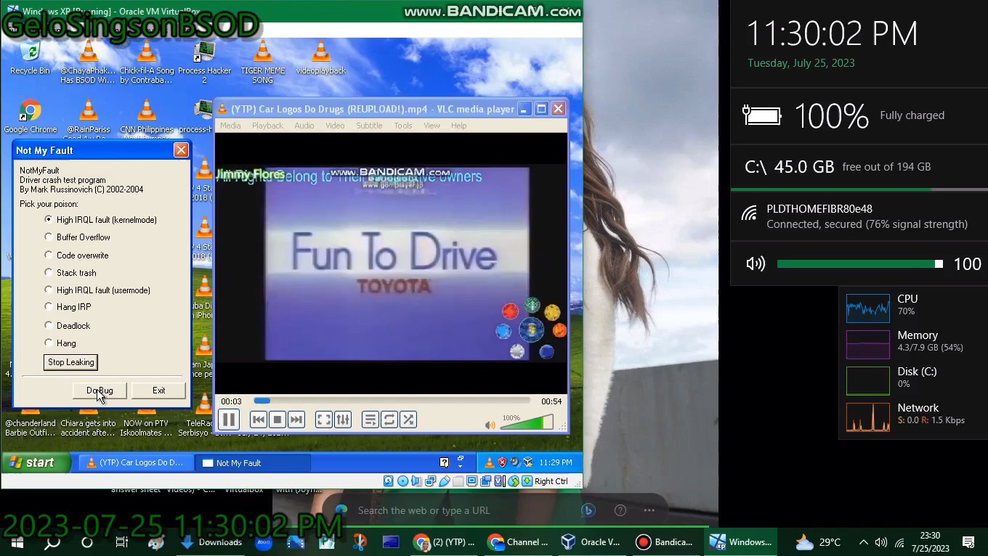The image size is (988, 556).
Task: Adjust the VLC volume slider
Action: (527, 422)
